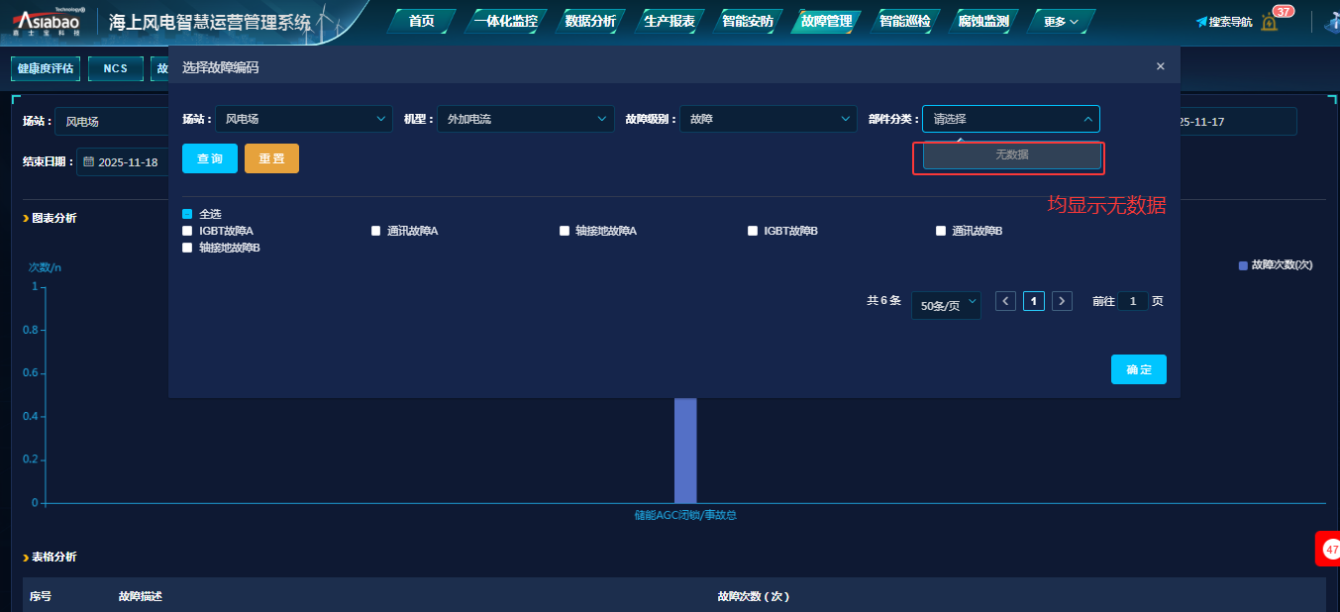This screenshot has width=1340, height=612.
Task: Go to the next page arrow
Action: pos(1062,301)
